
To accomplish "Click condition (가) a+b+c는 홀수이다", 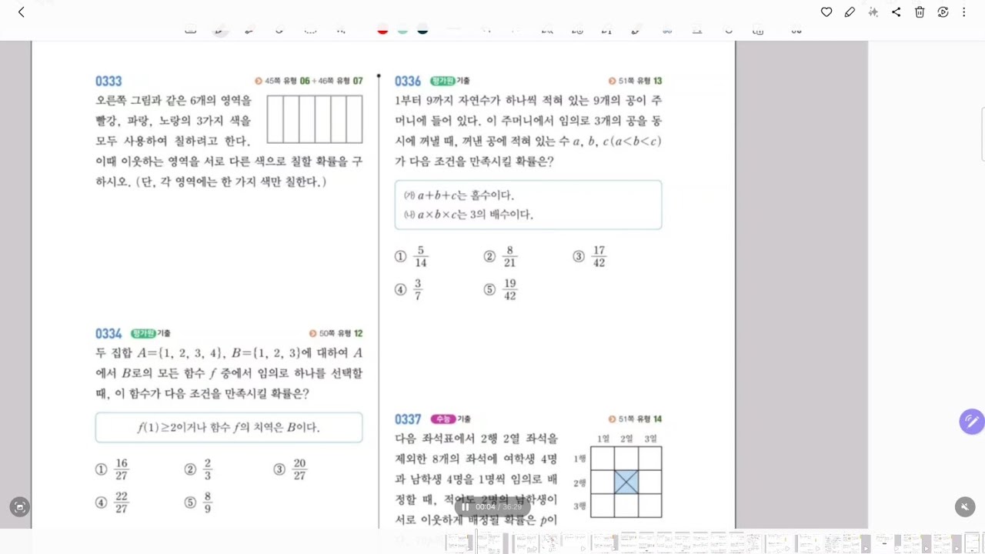I will [x=459, y=195].
